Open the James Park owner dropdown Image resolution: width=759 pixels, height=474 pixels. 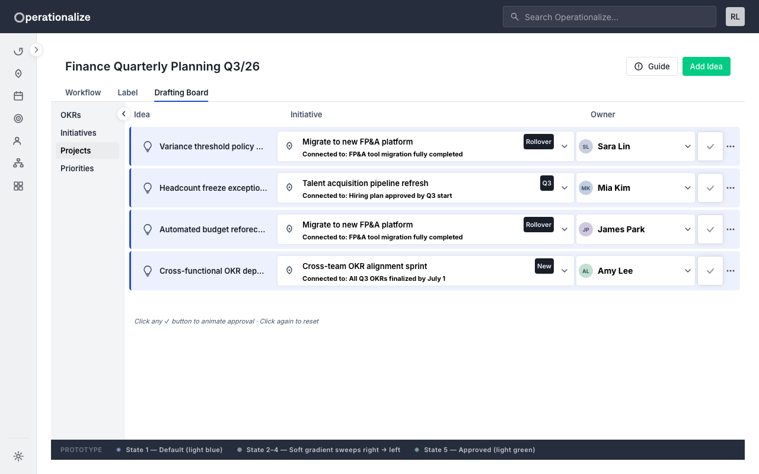click(688, 229)
